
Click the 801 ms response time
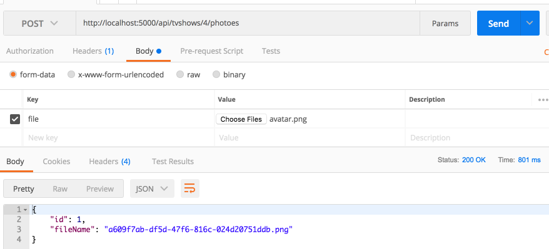tap(530, 160)
